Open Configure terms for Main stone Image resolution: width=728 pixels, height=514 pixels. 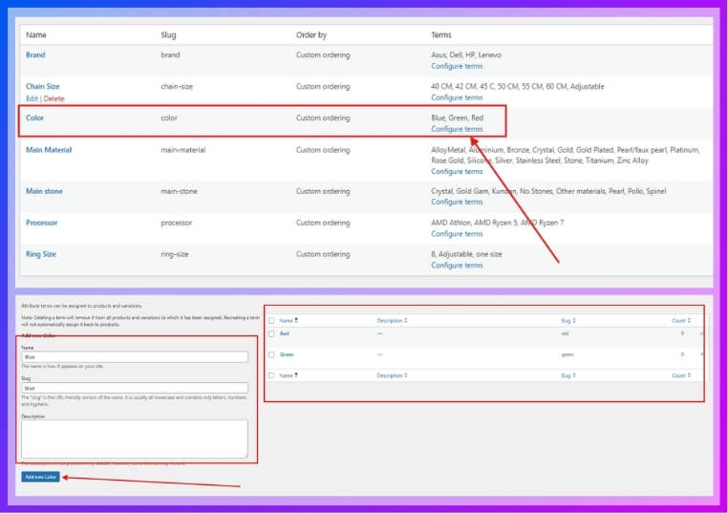click(x=457, y=202)
